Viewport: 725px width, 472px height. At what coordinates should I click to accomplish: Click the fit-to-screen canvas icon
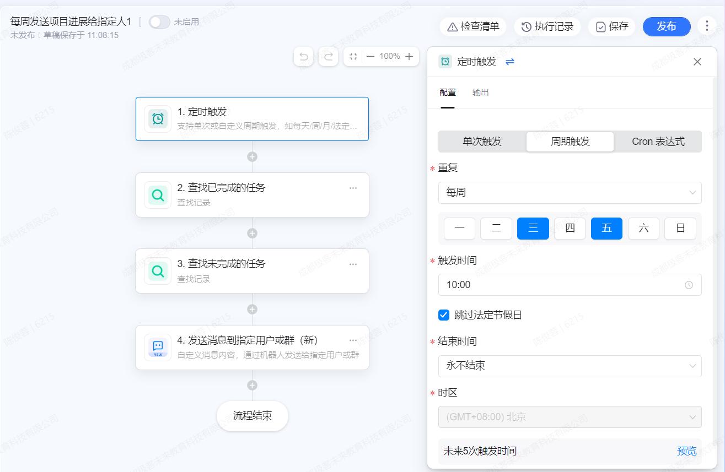point(353,56)
